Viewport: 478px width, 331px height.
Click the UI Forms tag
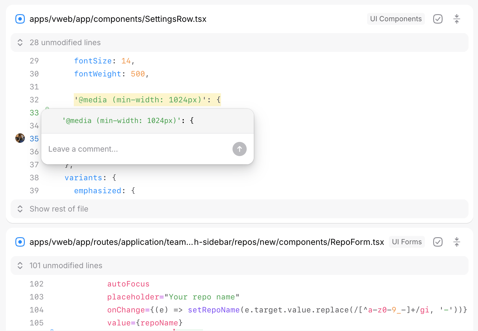pos(407,242)
